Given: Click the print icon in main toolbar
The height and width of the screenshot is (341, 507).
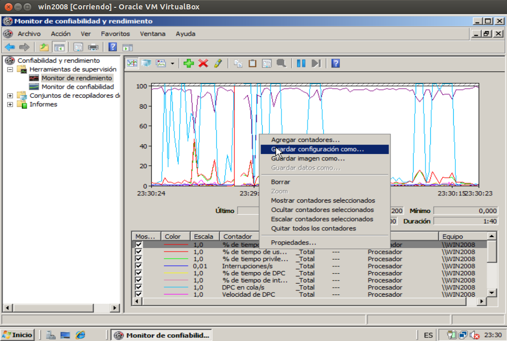Looking at the screenshot, I should [x=93, y=47].
